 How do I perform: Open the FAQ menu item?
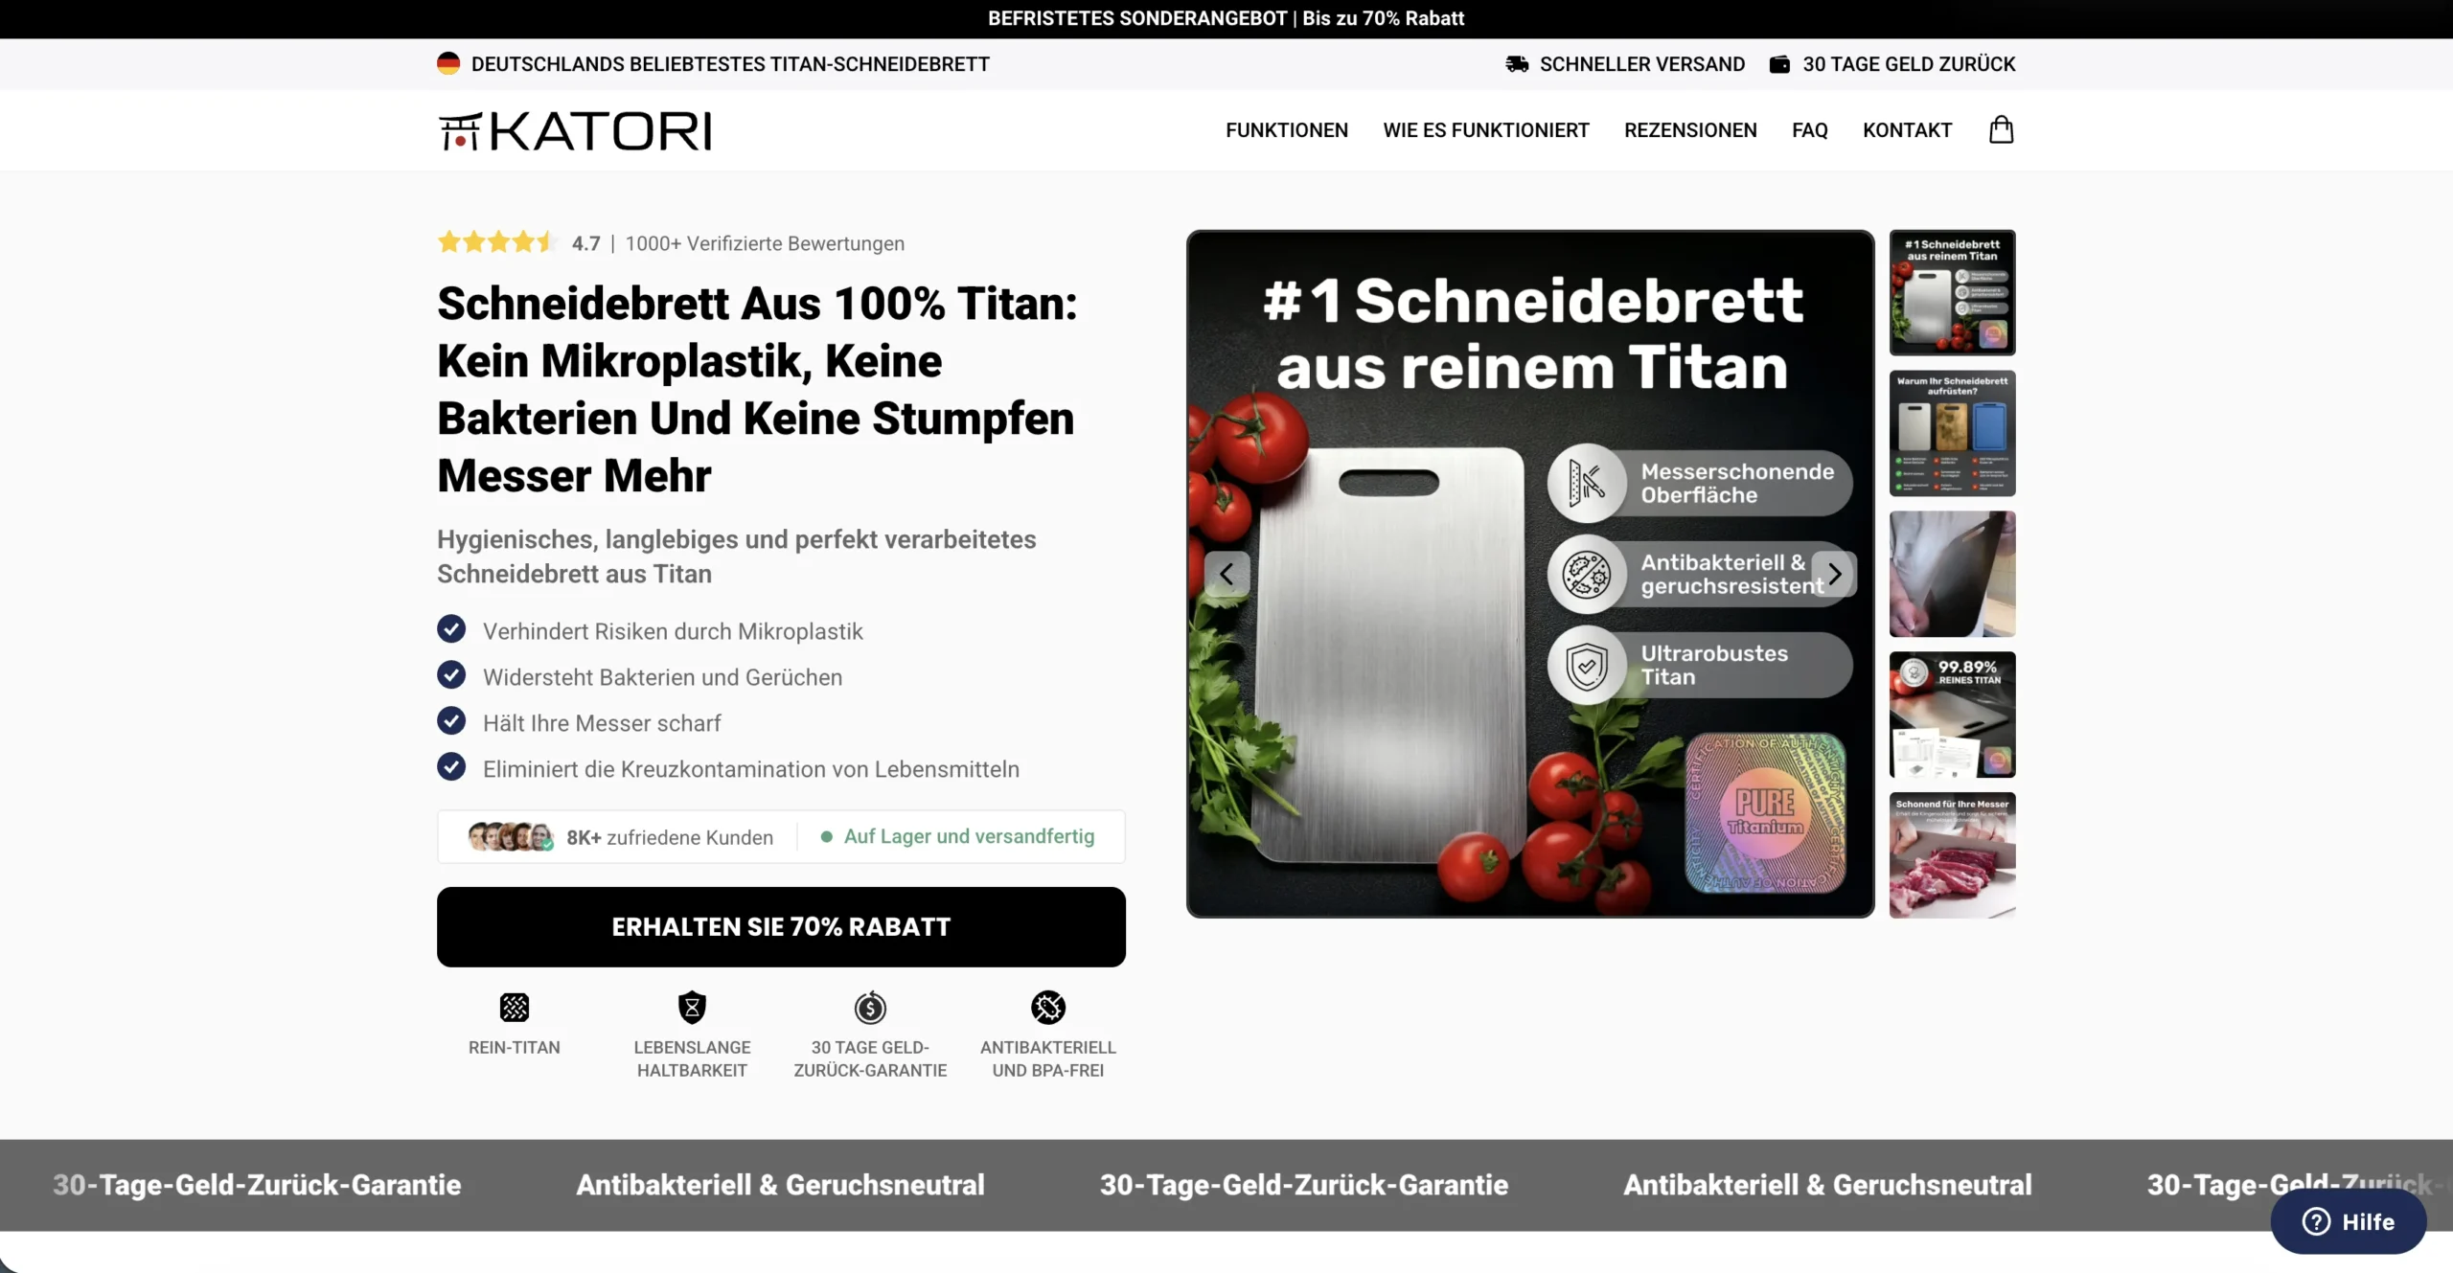(x=1809, y=130)
